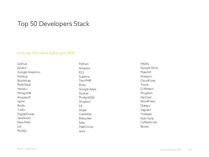Image resolution: width=209 pixels, height=157 pixels.
Task: Click the MySQL entry
Action: [22, 131]
